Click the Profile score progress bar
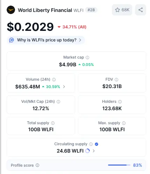Image resolution: width=150 pixels, height=174 pixels. [x=119, y=165]
